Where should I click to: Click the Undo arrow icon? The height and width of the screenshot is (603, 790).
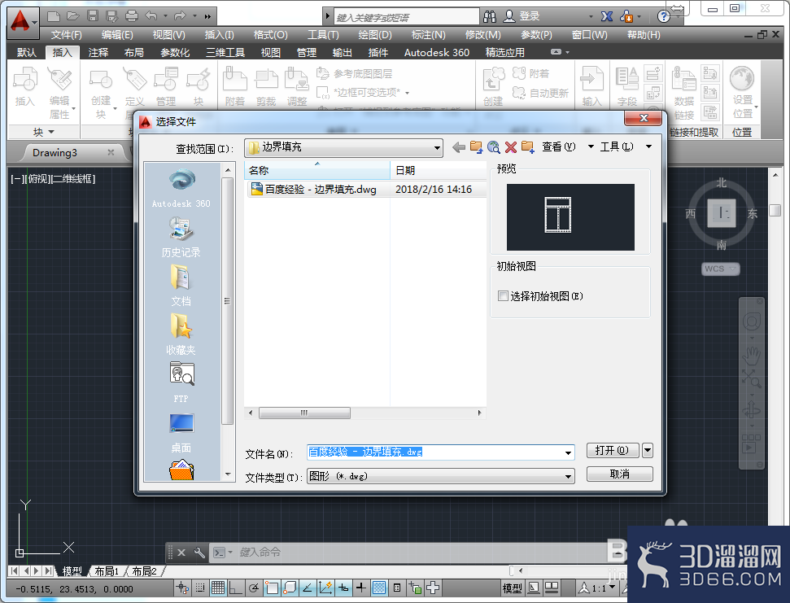point(151,16)
